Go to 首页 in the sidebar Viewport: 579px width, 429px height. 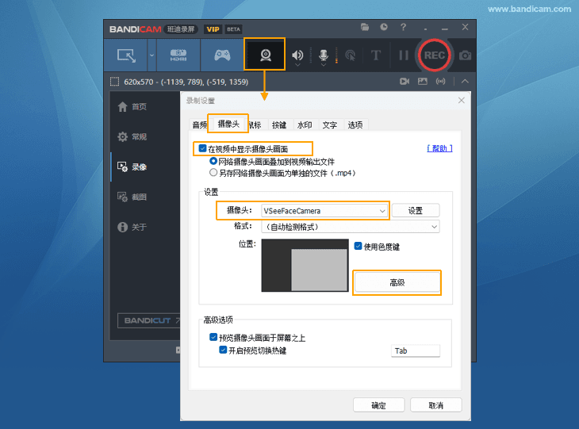[132, 107]
